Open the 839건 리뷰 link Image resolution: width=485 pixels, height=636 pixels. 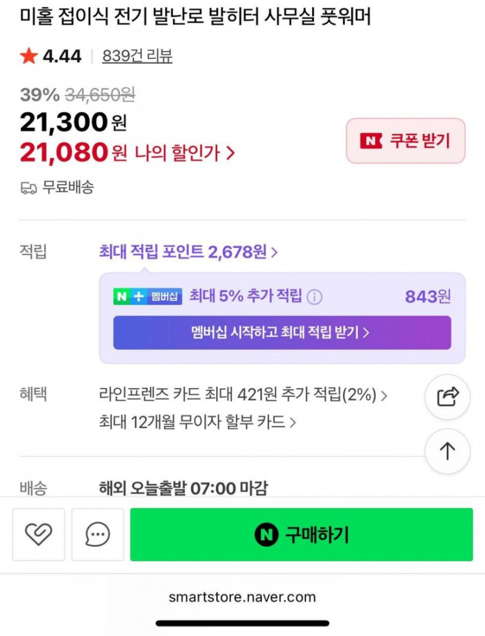[x=137, y=56]
